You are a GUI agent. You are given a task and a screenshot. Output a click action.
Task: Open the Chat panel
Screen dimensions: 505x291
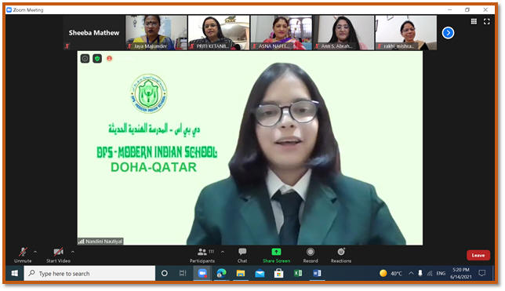point(242,255)
